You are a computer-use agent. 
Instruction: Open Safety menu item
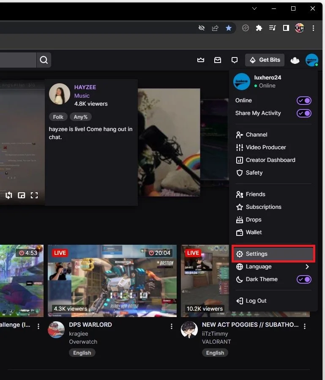coord(273,172)
